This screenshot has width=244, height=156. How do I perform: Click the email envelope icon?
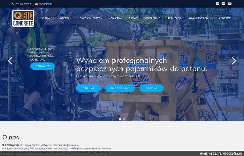[x=37, y=4]
